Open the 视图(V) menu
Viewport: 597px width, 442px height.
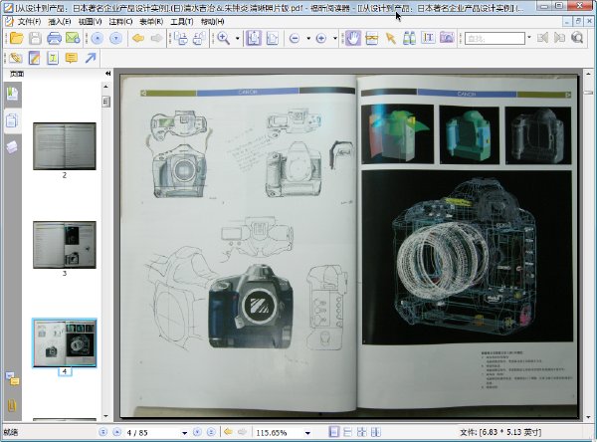90,22
